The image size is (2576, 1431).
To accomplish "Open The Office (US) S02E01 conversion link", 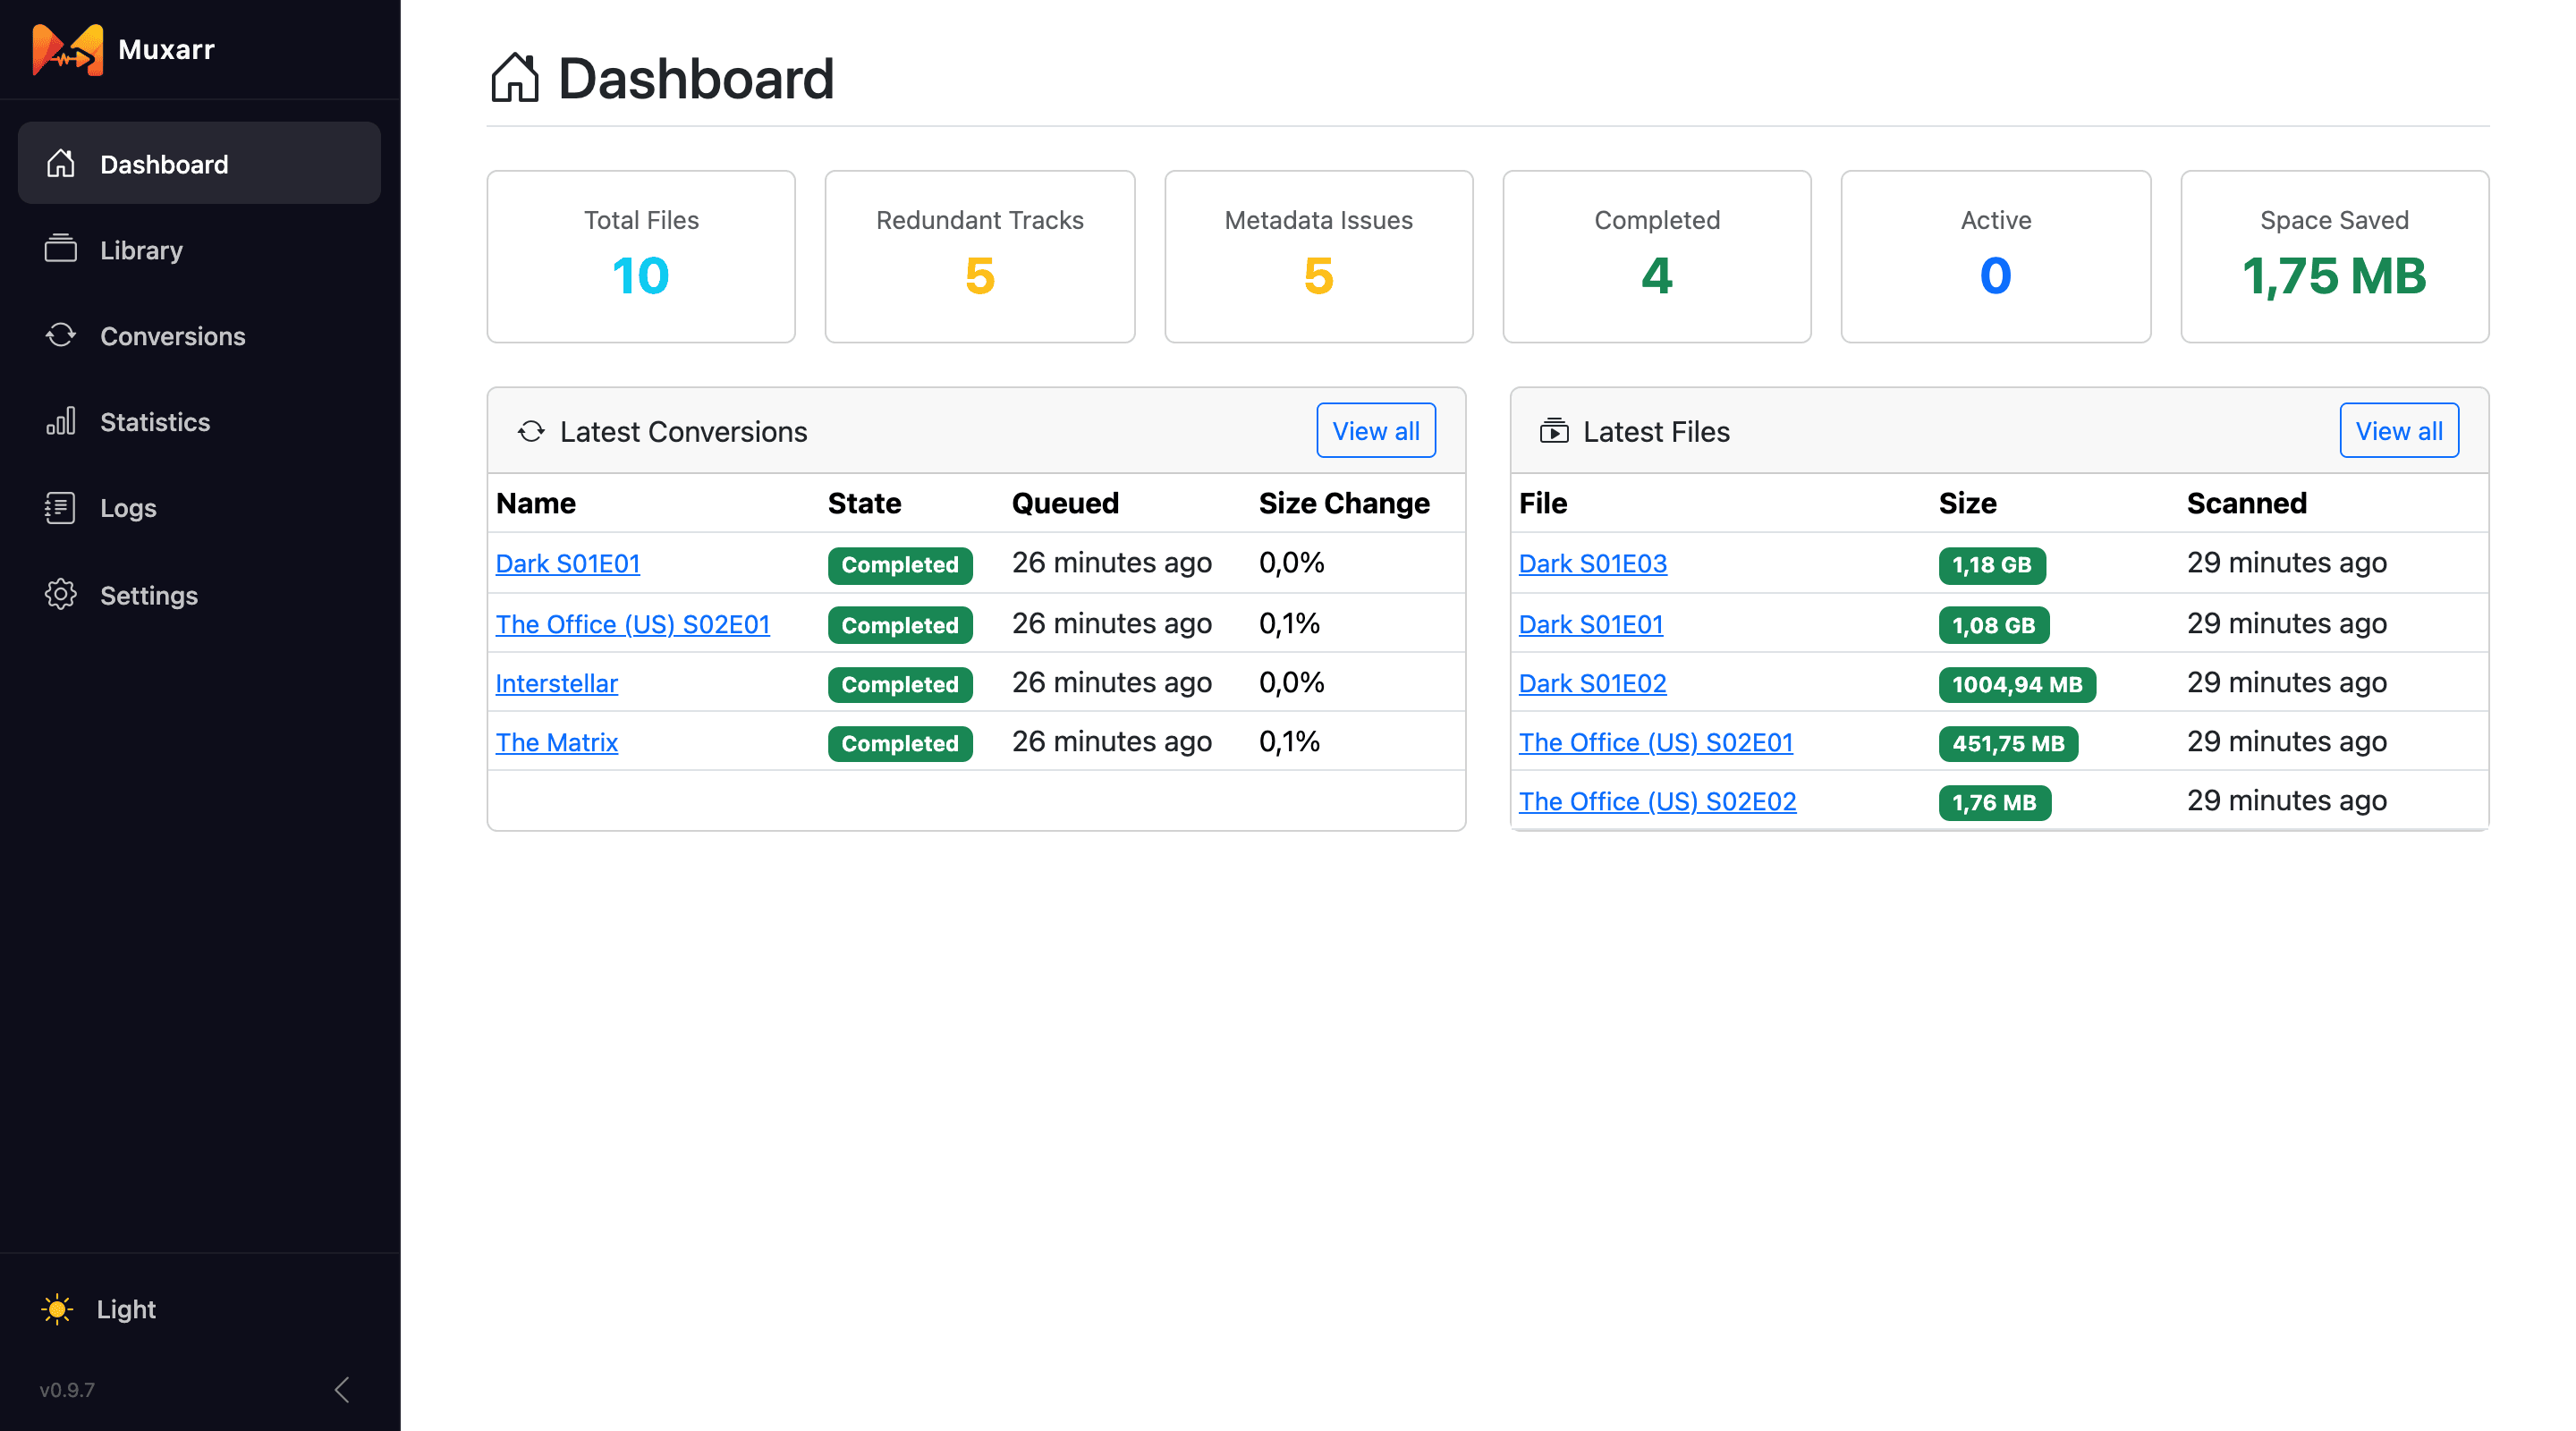I will pyautogui.click(x=633, y=624).
